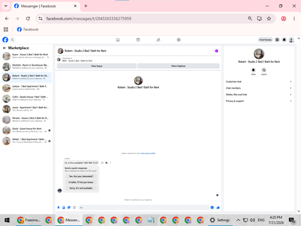Open the Collin Studio House conversation
This screenshot has height=226, width=301.
click(26, 98)
